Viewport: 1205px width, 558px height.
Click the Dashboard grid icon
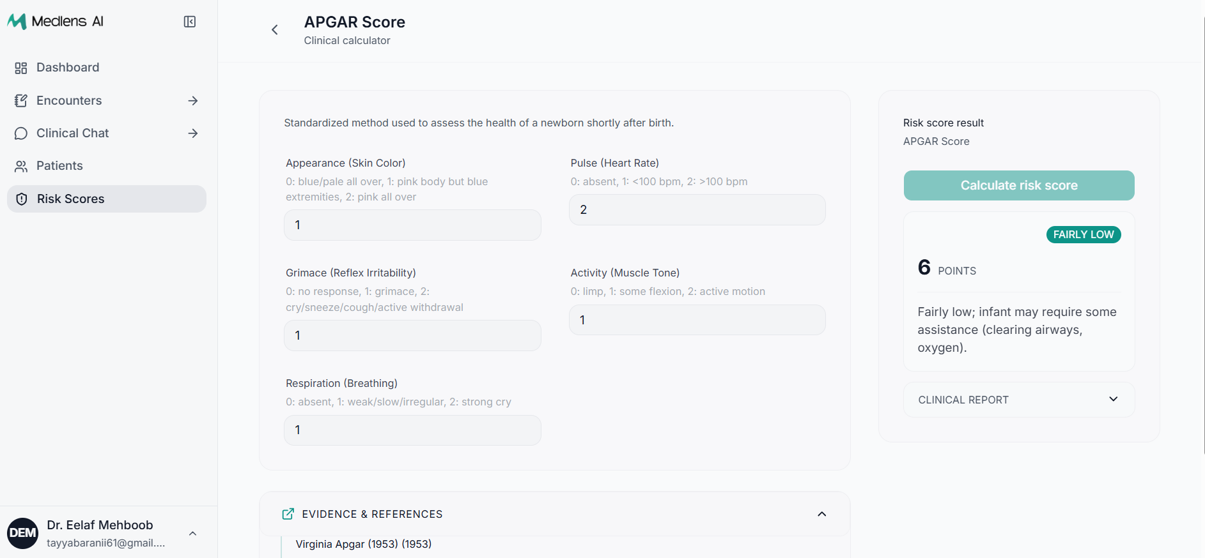[21, 68]
